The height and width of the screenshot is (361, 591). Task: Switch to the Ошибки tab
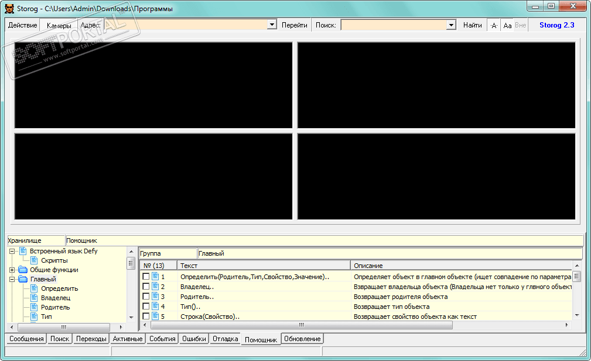(194, 339)
